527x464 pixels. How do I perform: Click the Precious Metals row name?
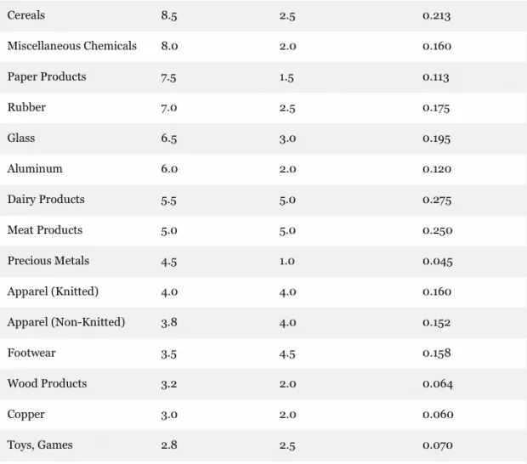pyautogui.click(x=48, y=260)
